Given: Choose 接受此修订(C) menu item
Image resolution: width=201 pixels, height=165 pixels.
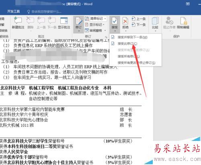Looking at the screenshot, I should pyautogui.click(x=135, y=43).
